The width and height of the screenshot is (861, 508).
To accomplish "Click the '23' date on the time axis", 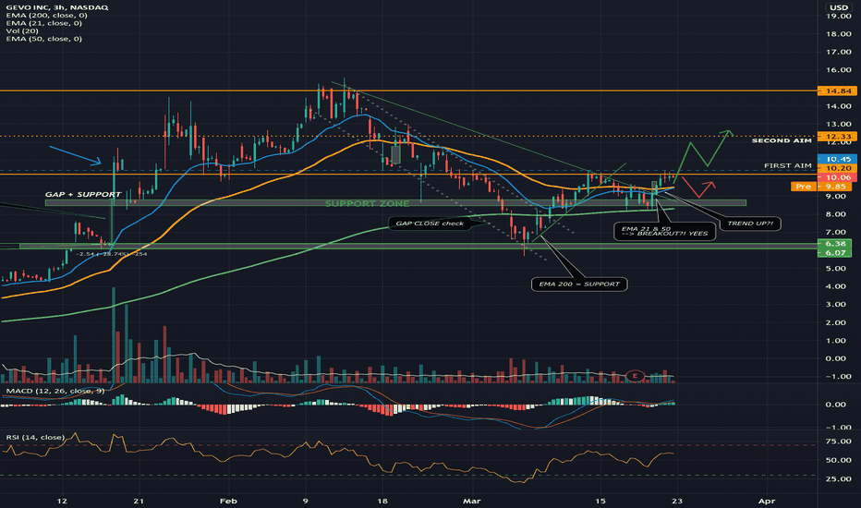I will 677,501.
